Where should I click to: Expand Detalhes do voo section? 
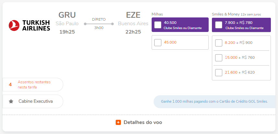[143, 122]
